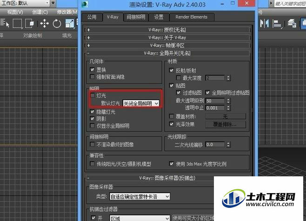The height and width of the screenshot is (221, 306).
Task: Enable the 传统阳光/天空/摄影机模型 checkbox
Action: pos(92,164)
